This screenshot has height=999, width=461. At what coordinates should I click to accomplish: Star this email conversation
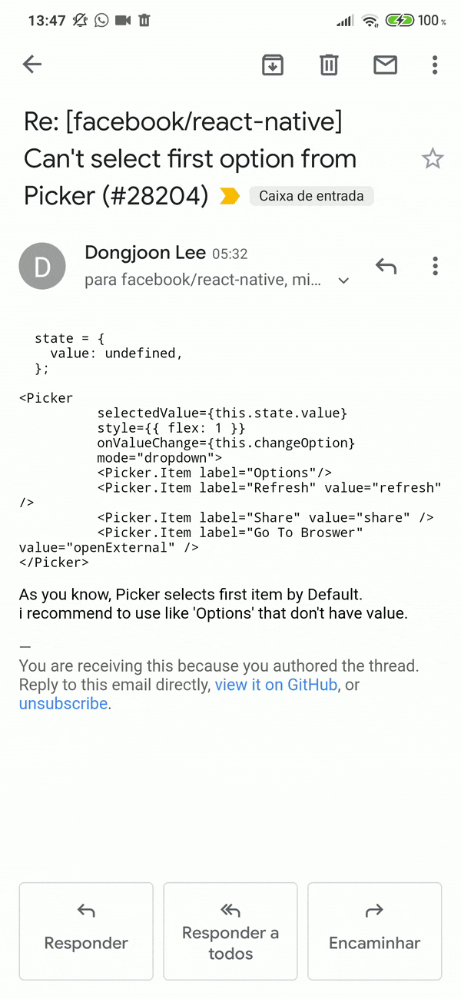(433, 158)
